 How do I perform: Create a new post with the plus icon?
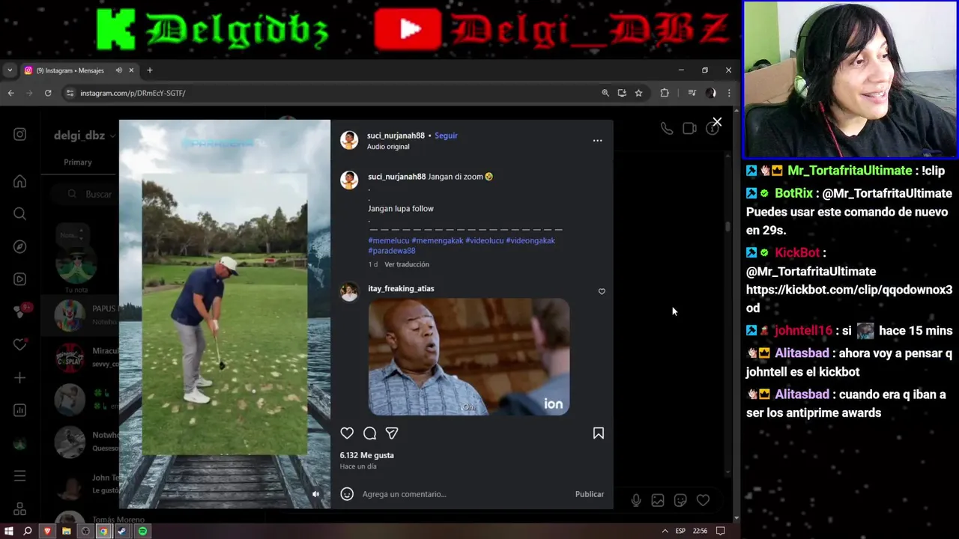pos(20,378)
